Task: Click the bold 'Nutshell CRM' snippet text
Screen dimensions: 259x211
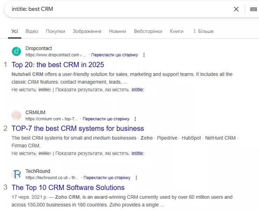Action: click(27, 74)
